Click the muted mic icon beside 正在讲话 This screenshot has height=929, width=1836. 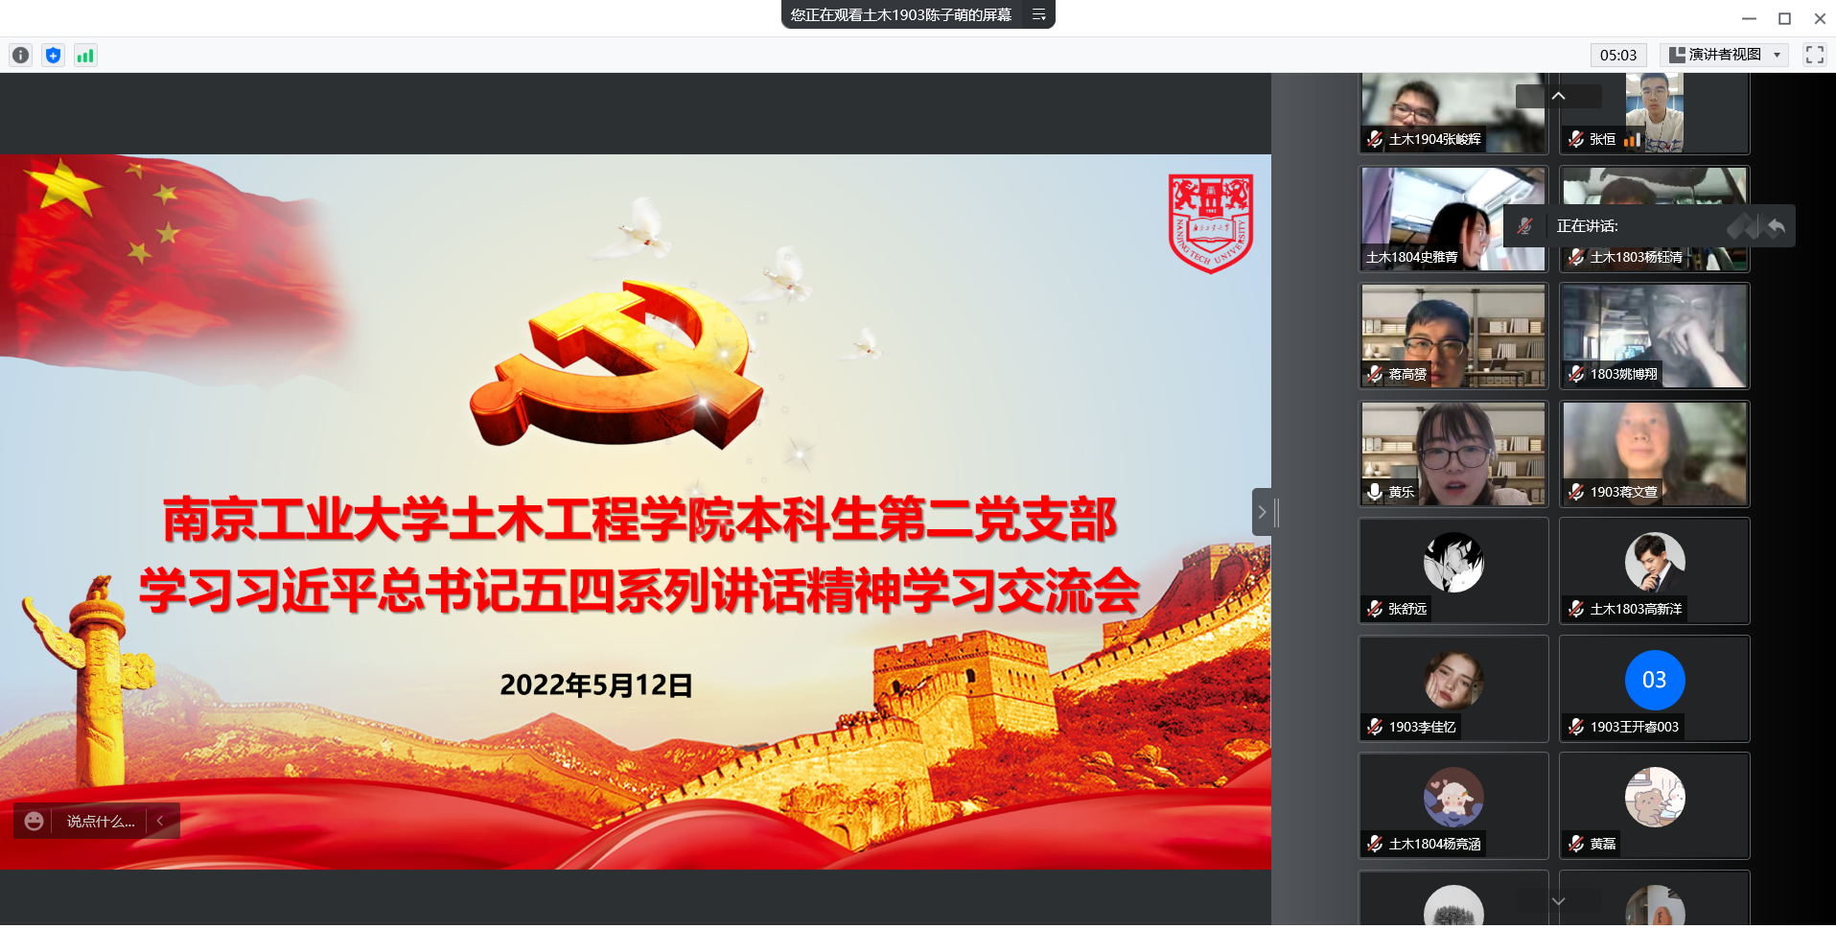1525,226
